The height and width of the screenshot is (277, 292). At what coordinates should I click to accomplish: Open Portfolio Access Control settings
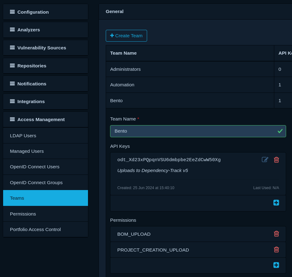tap(45, 229)
